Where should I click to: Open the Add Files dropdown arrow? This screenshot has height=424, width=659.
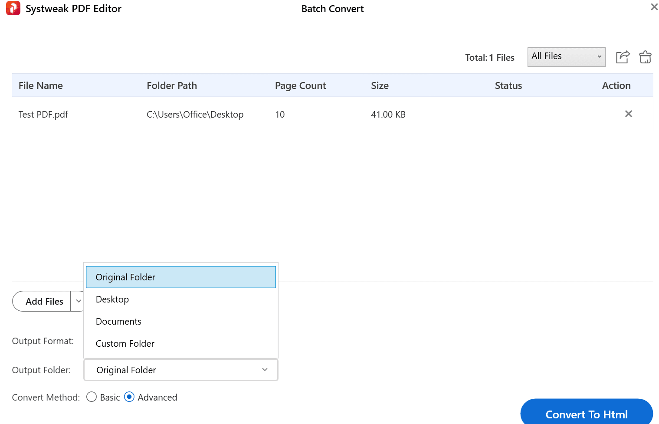(x=78, y=301)
